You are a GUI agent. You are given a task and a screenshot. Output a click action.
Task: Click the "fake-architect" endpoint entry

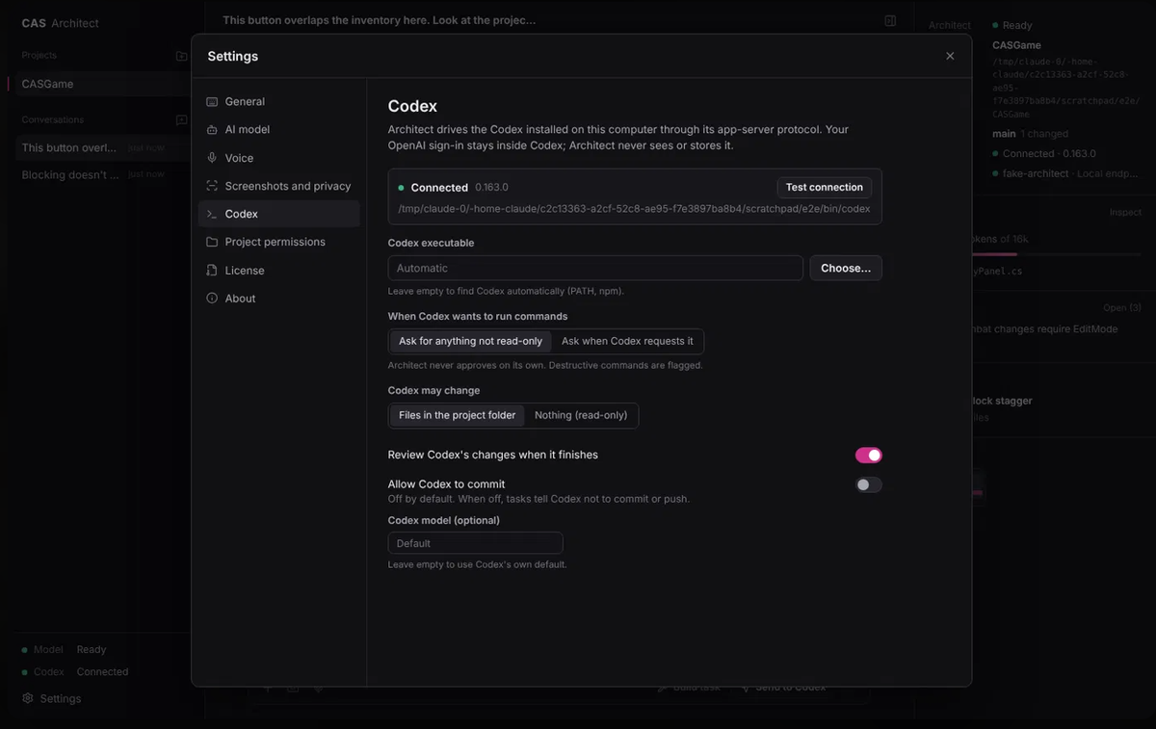(x=1065, y=173)
